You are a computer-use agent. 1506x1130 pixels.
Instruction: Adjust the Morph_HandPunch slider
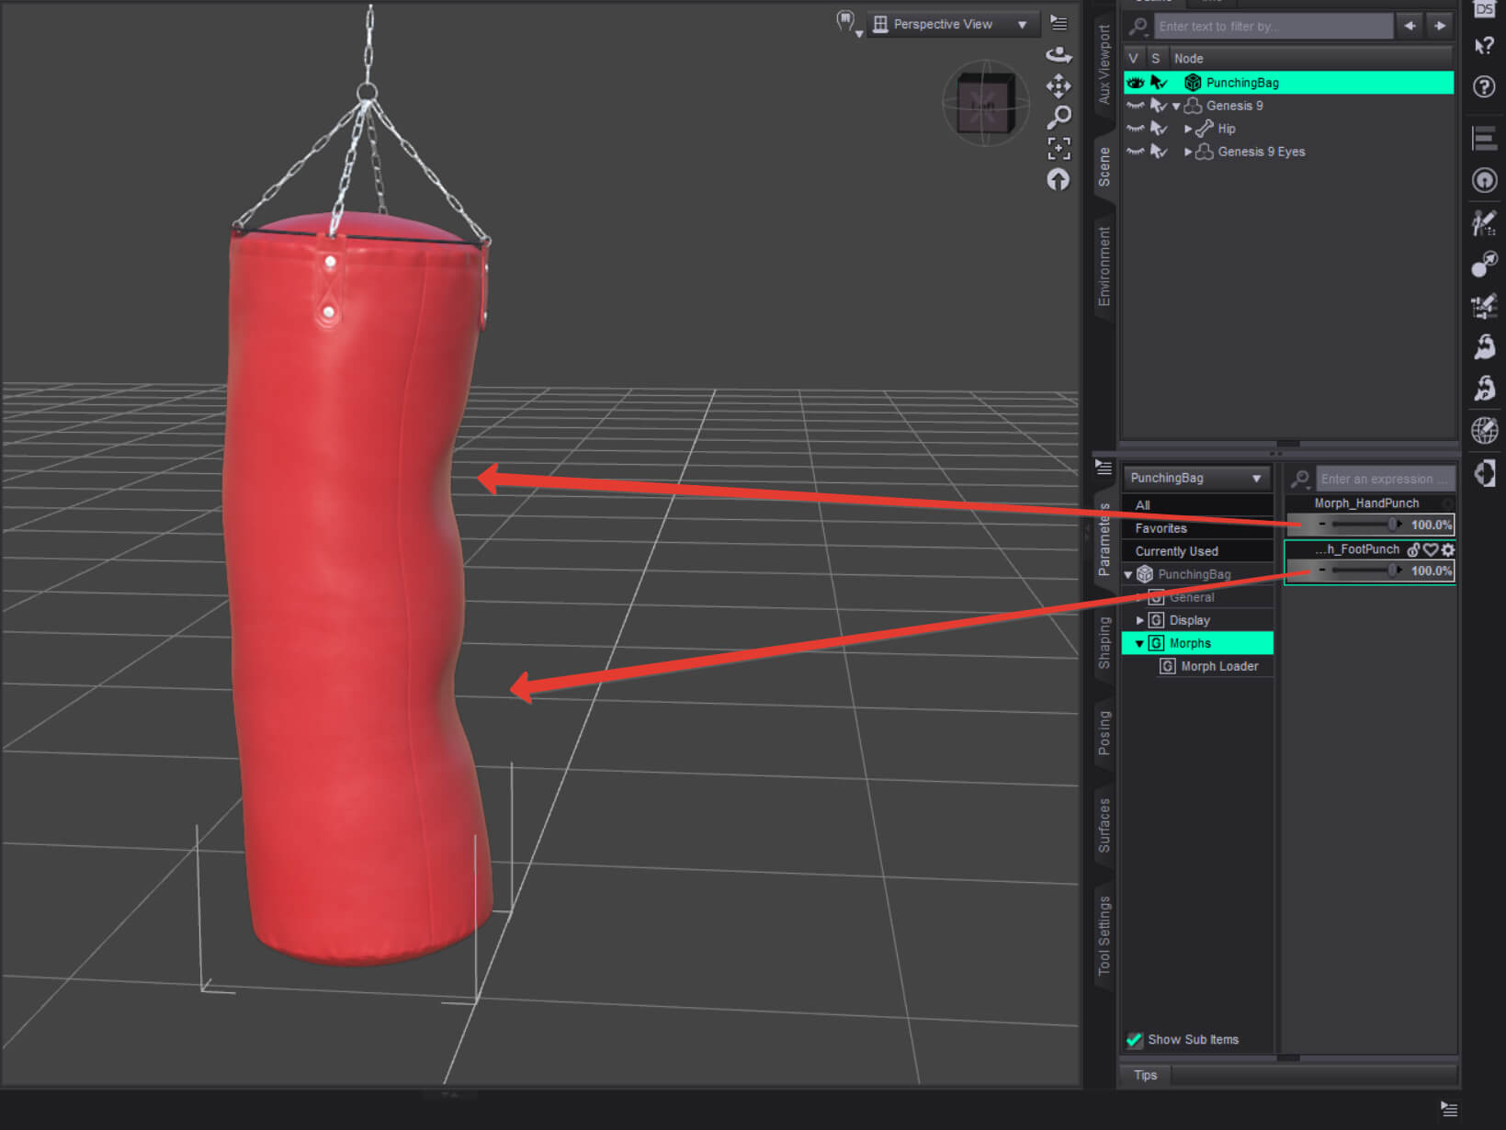coord(1369,525)
